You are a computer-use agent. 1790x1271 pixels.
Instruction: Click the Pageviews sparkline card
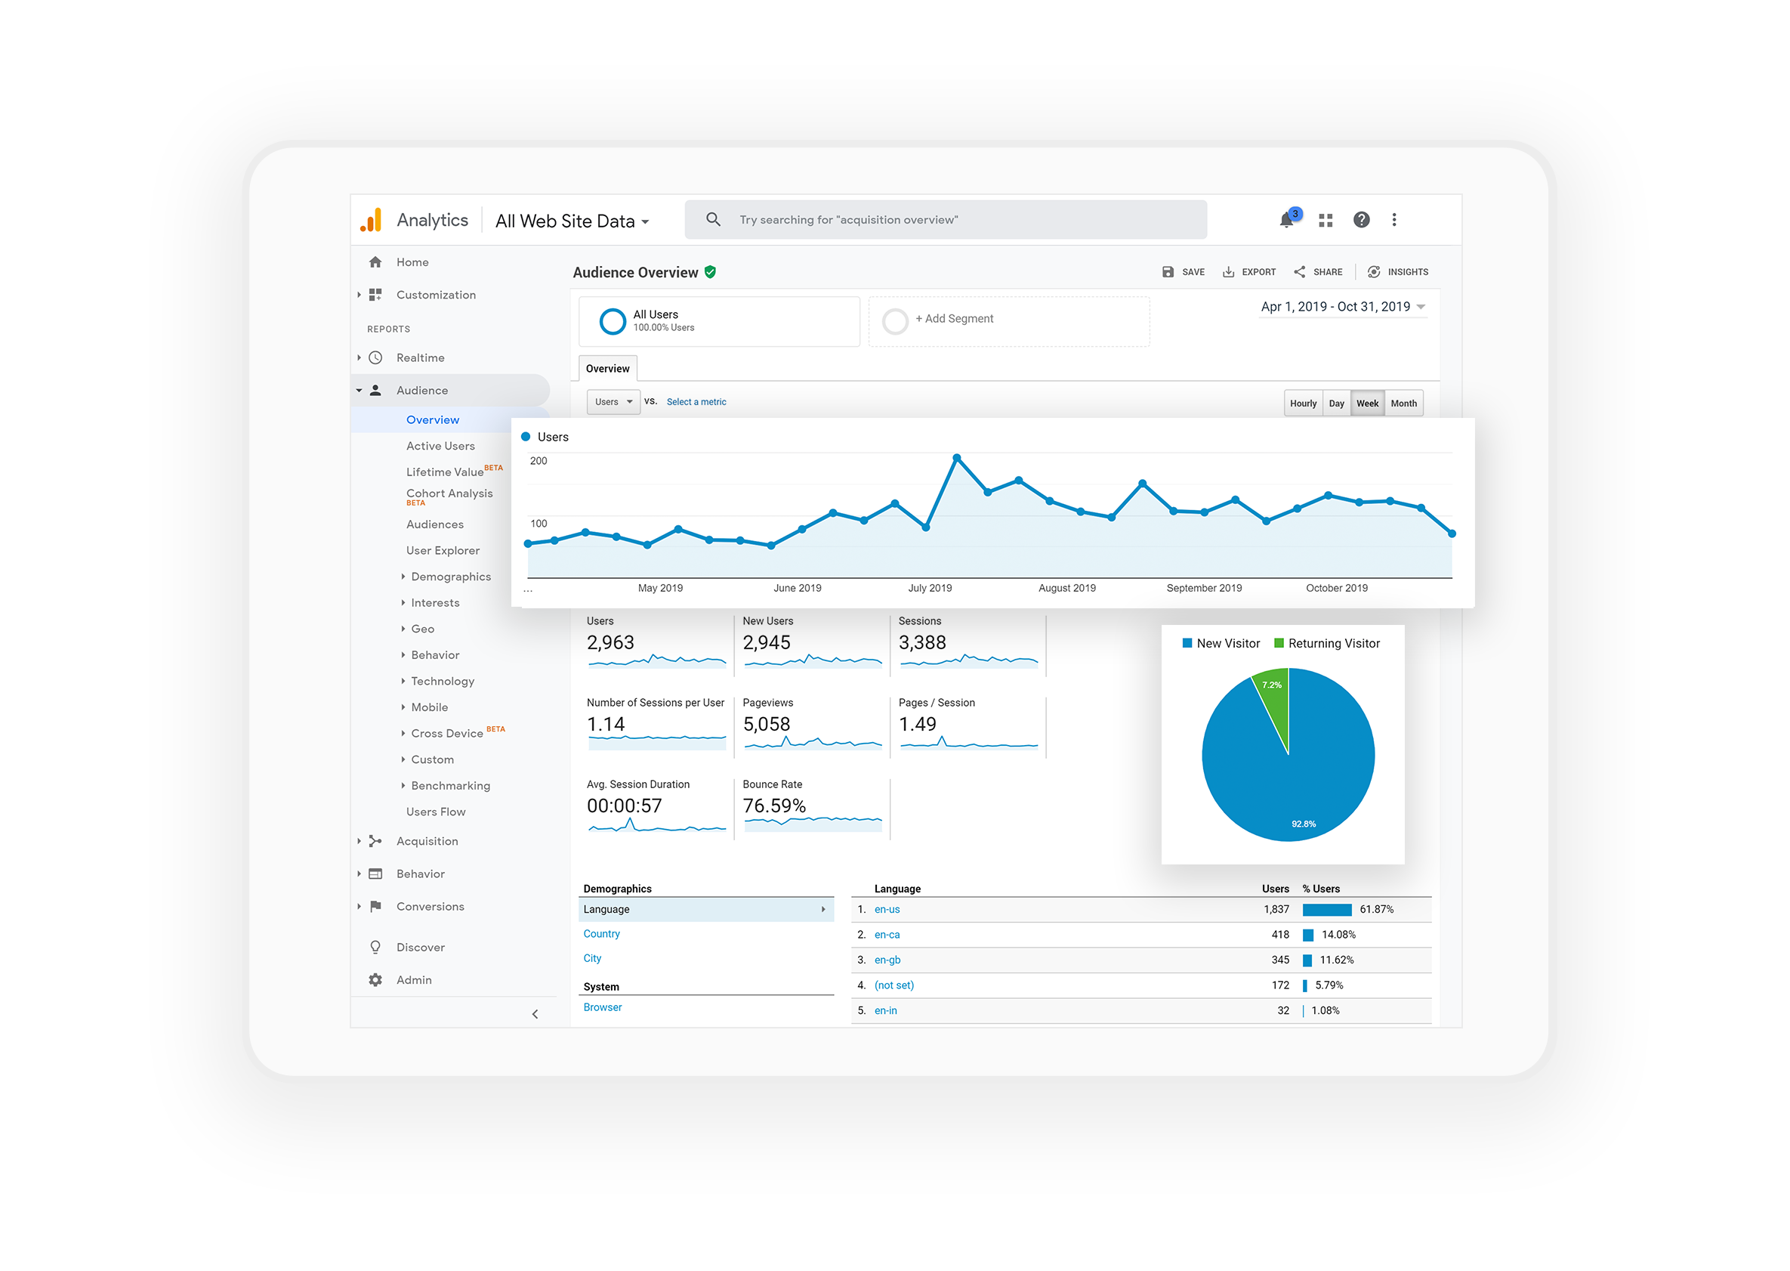click(812, 727)
